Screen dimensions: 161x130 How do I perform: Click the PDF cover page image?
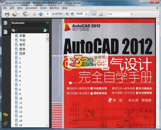click(x=104, y=74)
